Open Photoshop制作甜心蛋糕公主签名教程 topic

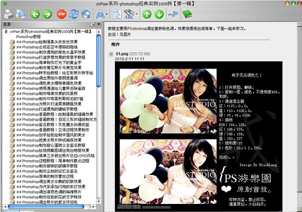tap(51, 146)
